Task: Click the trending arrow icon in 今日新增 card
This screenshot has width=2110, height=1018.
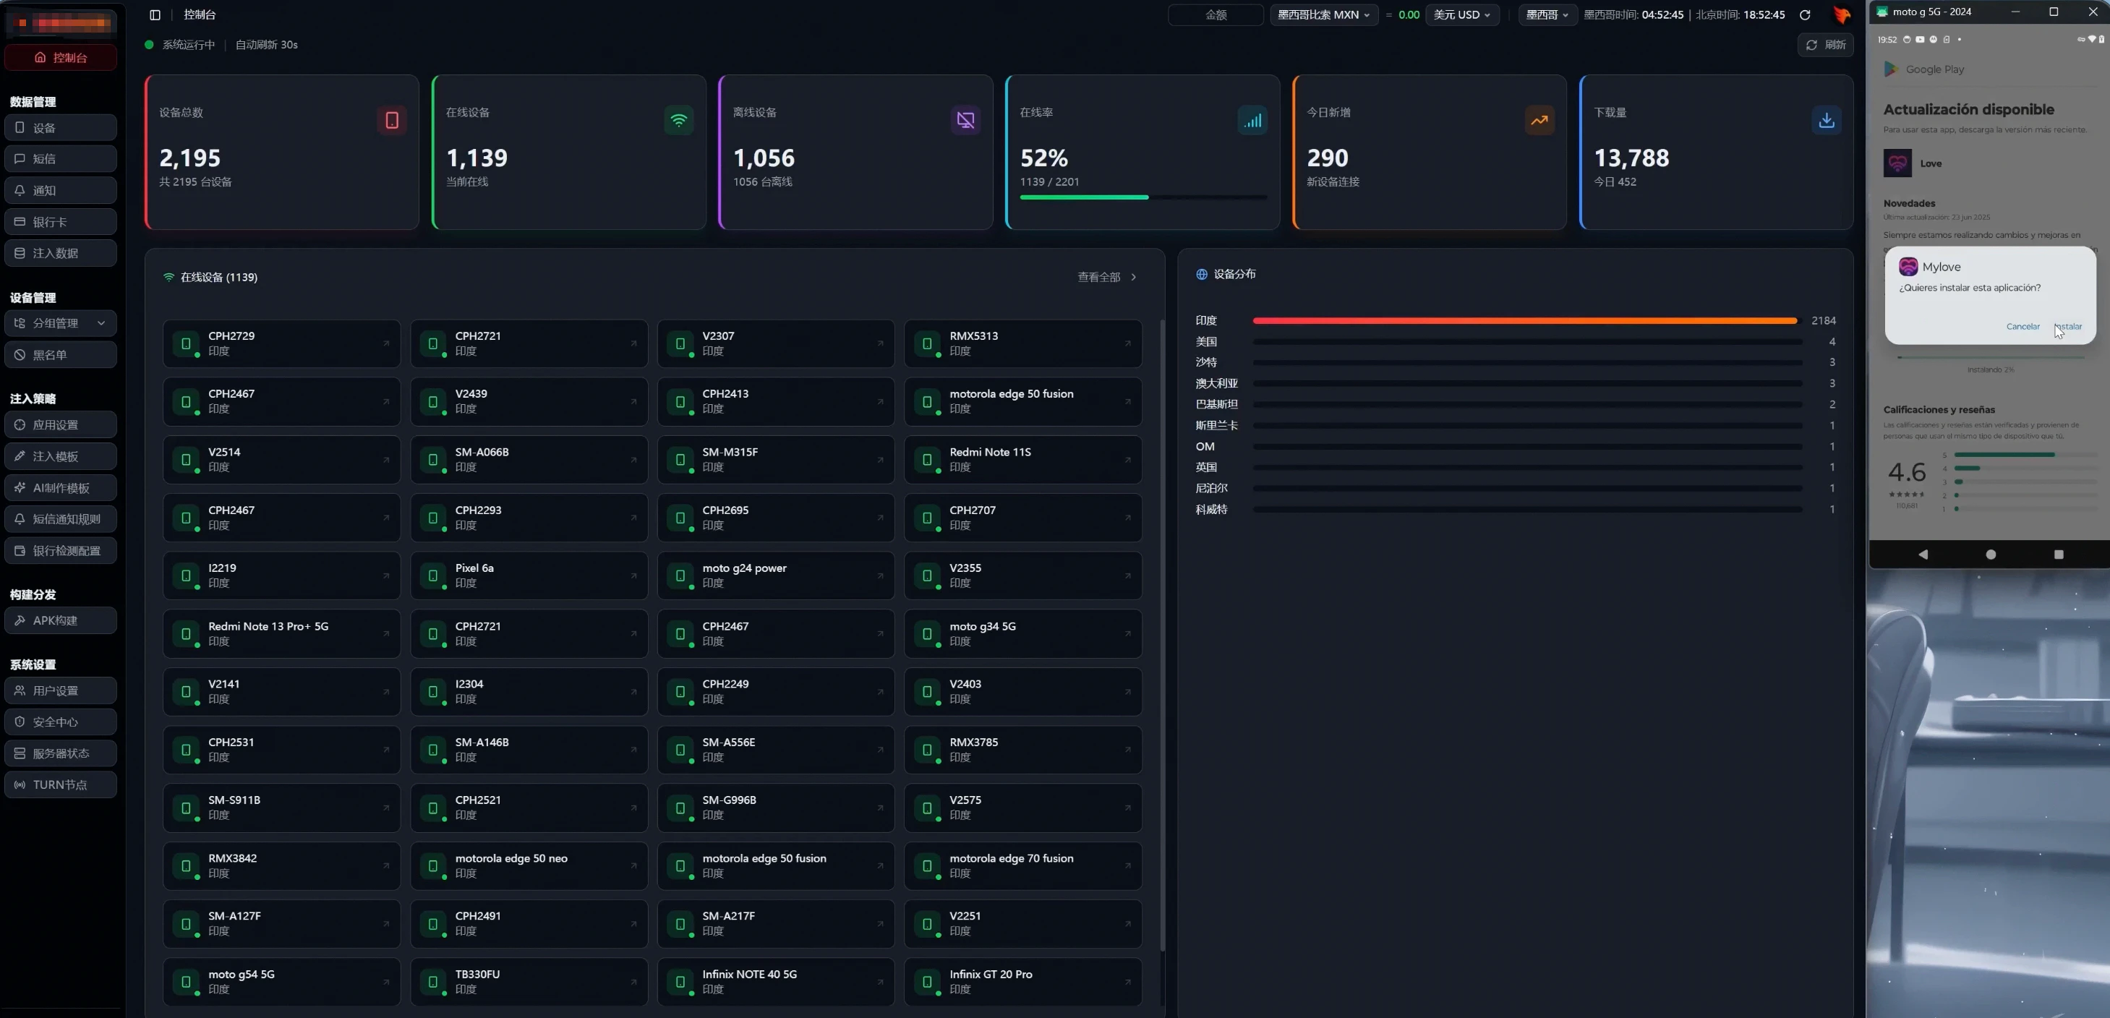Action: click(1539, 121)
